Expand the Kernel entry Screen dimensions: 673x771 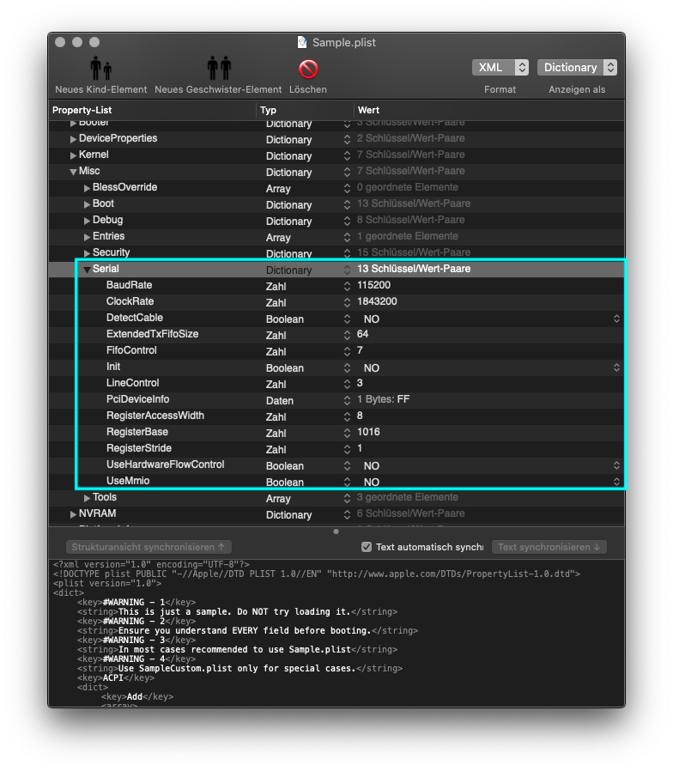pos(73,155)
